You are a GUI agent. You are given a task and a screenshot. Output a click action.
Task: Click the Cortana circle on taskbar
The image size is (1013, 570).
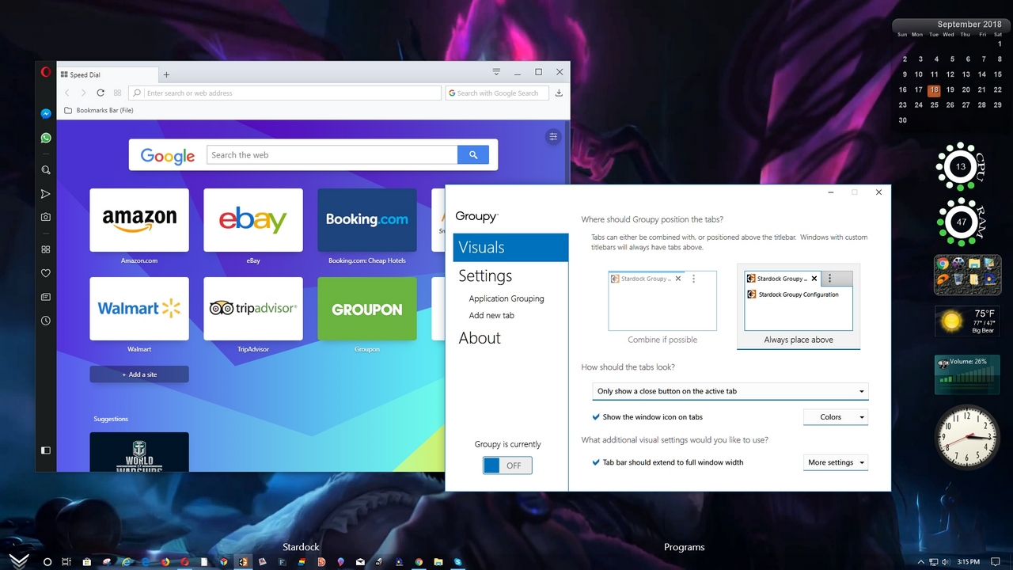pos(47,562)
